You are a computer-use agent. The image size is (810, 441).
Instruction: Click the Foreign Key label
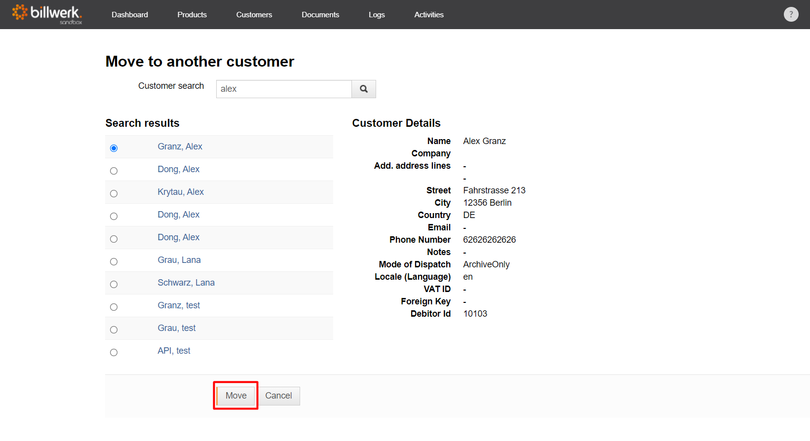pos(425,301)
